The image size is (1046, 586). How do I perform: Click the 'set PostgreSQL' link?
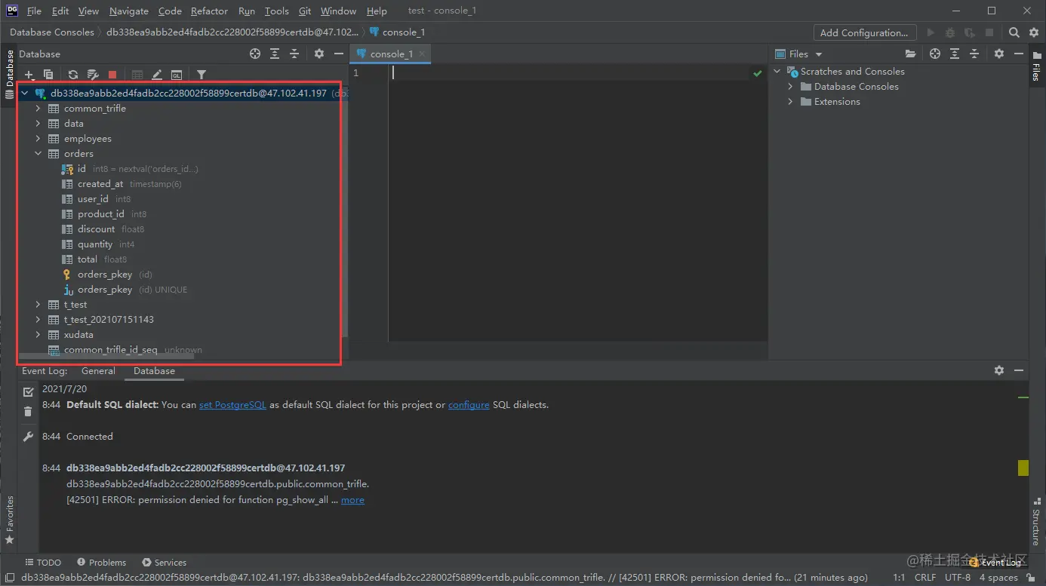click(x=232, y=405)
